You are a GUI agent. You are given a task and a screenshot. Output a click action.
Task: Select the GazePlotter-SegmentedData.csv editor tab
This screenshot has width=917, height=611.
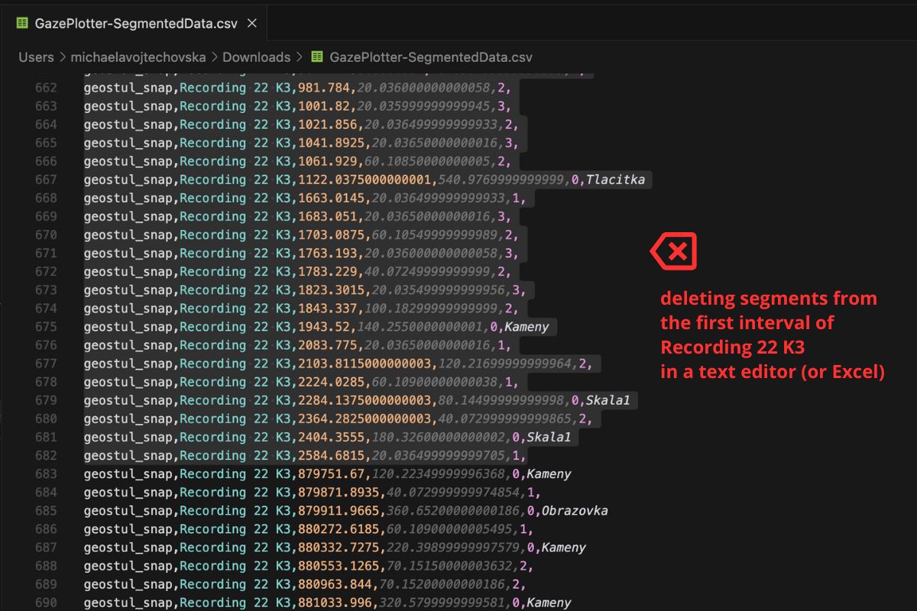point(136,23)
